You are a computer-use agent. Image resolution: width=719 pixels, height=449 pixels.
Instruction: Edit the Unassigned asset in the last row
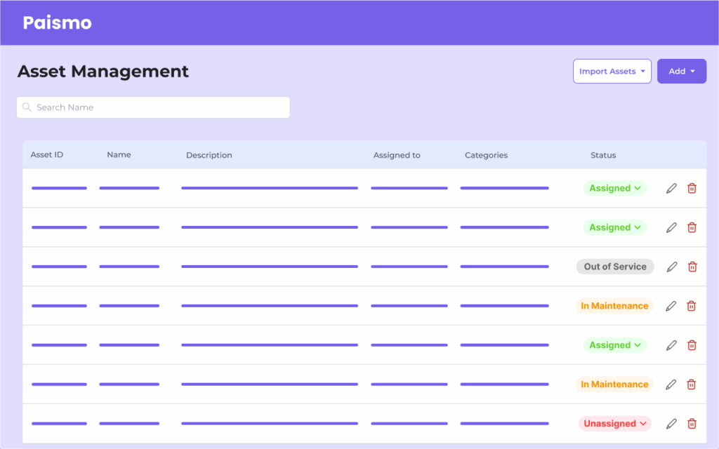(x=671, y=424)
